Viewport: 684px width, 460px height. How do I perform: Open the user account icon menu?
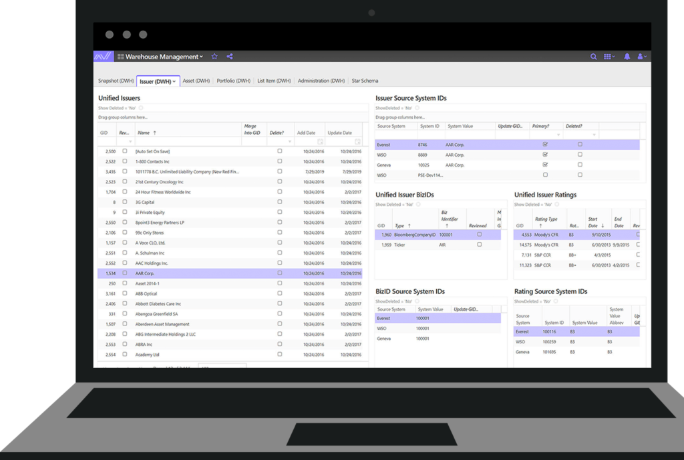point(642,57)
